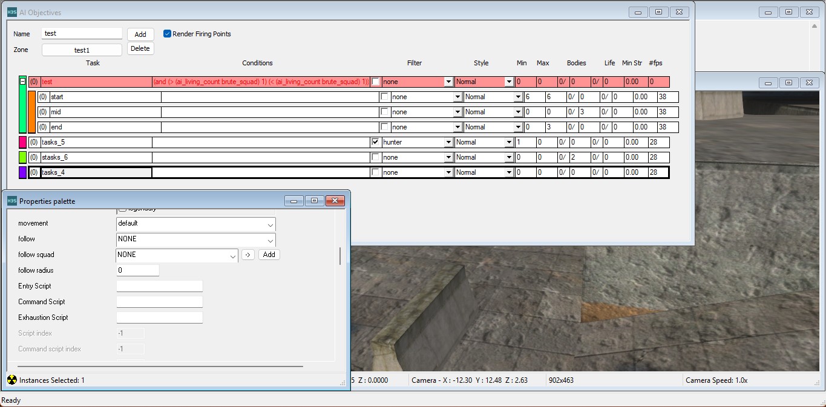Viewport: 826px width, 407px height.
Task: Click the Conditions column header
Action: click(257, 63)
